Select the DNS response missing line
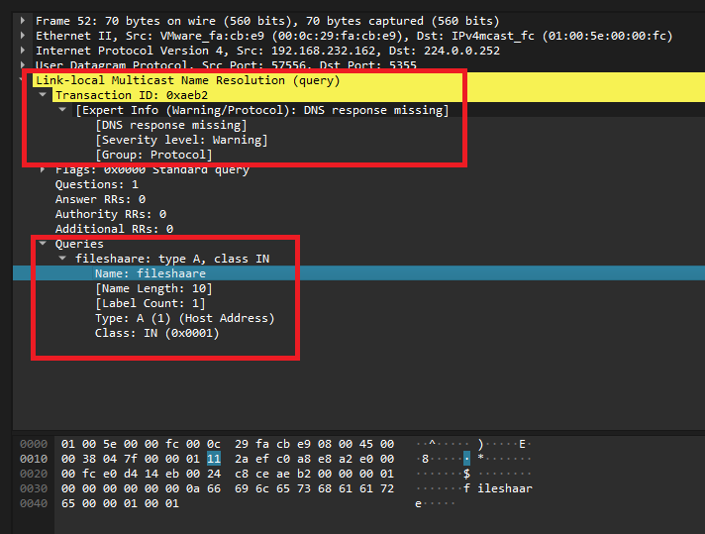Image resolution: width=705 pixels, height=534 pixels. click(170, 125)
